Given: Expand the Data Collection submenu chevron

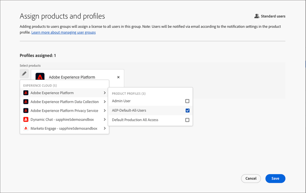Looking at the screenshot, I should click(105, 102).
